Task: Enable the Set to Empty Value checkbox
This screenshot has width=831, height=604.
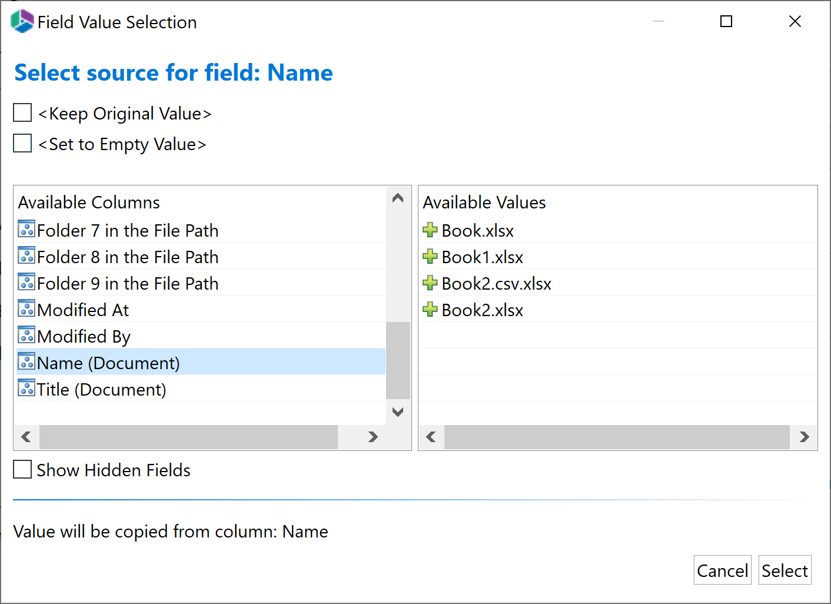Action: tap(22, 143)
